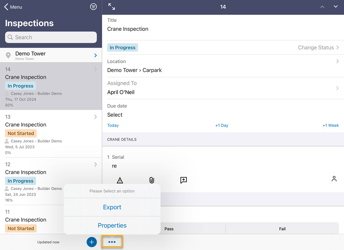
Task: Open the list filter icon
Action: (94, 7)
